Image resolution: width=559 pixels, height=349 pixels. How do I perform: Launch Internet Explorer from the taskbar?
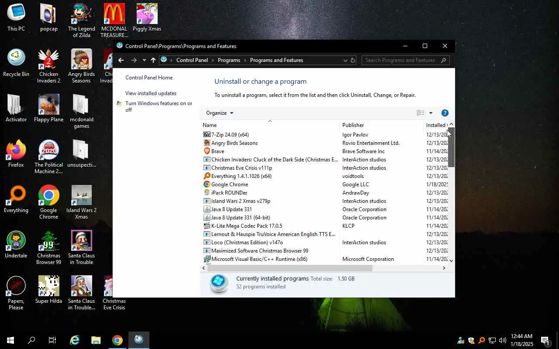click(x=75, y=340)
